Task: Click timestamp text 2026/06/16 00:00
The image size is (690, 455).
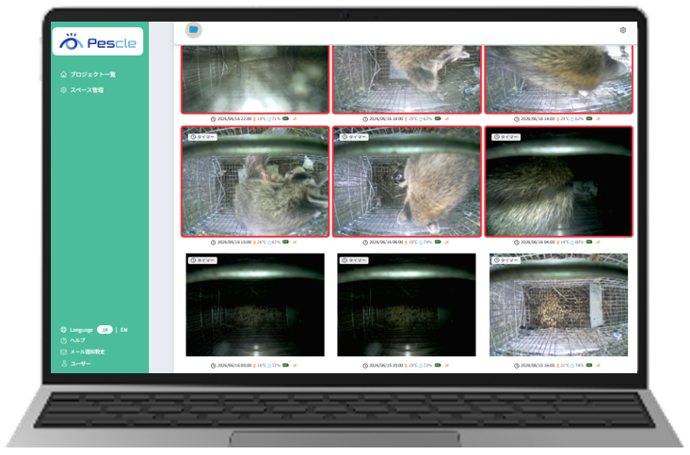Action: point(234,366)
